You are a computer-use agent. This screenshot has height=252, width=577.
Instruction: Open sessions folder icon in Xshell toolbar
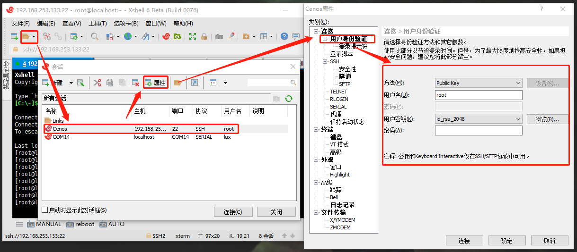pyautogui.click(x=27, y=36)
